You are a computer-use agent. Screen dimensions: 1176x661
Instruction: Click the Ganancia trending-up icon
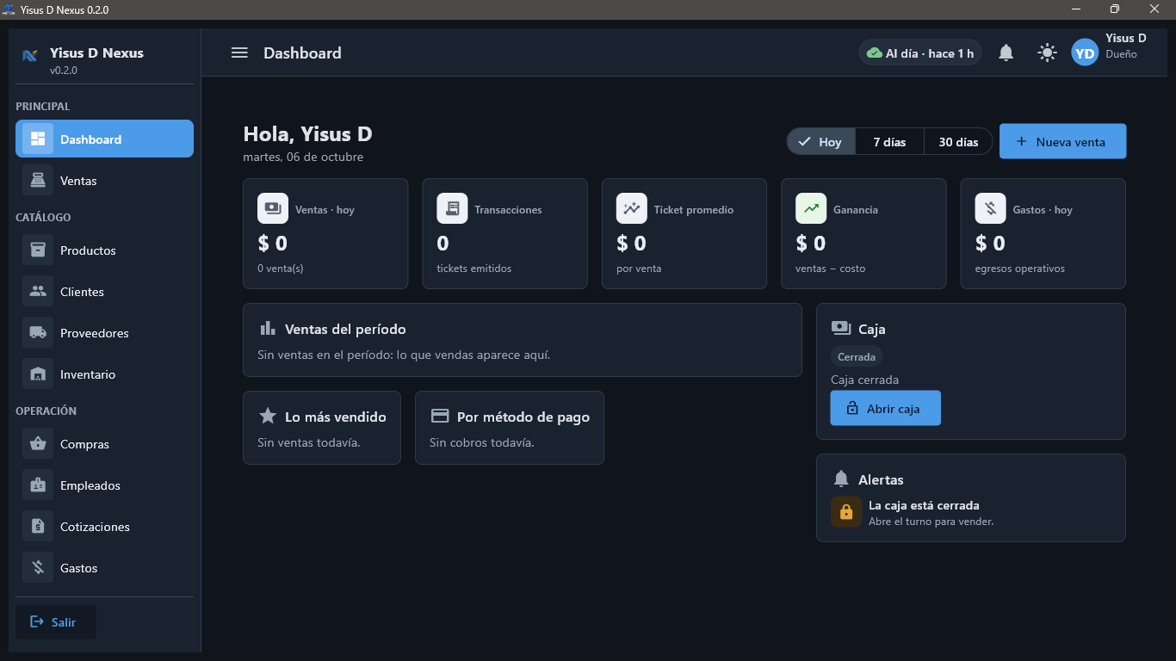tap(811, 208)
